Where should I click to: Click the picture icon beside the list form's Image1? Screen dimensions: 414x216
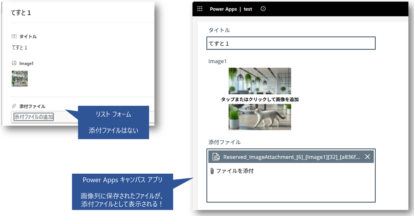[14, 63]
